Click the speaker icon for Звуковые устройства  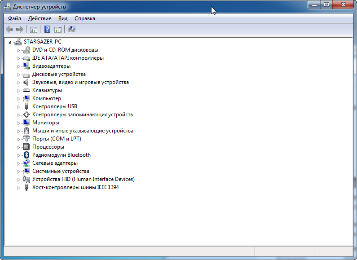(26, 82)
